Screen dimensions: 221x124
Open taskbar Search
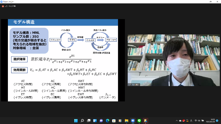coord(82,121)
